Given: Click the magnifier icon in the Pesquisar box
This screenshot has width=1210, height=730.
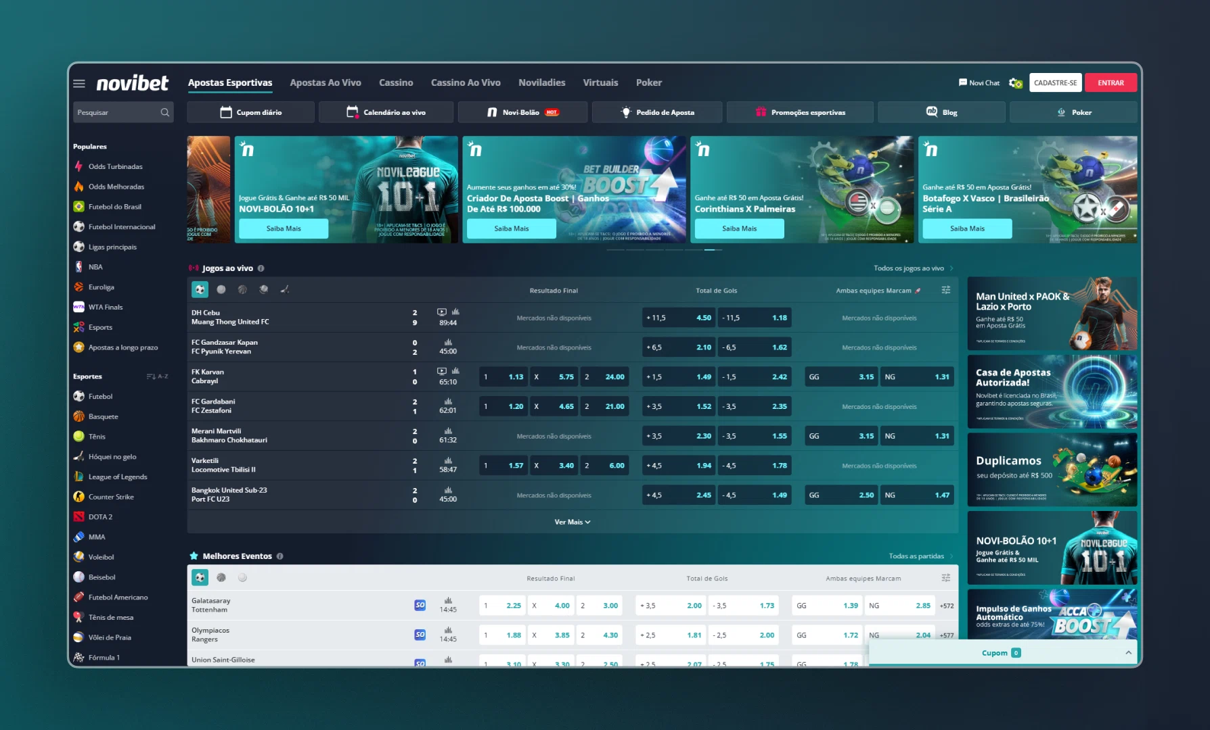Looking at the screenshot, I should (x=164, y=112).
